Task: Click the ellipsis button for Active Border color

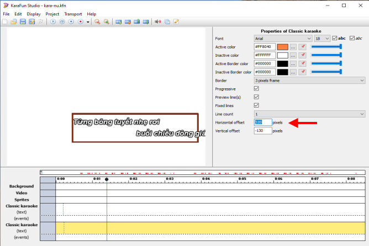Action: [x=293, y=64]
